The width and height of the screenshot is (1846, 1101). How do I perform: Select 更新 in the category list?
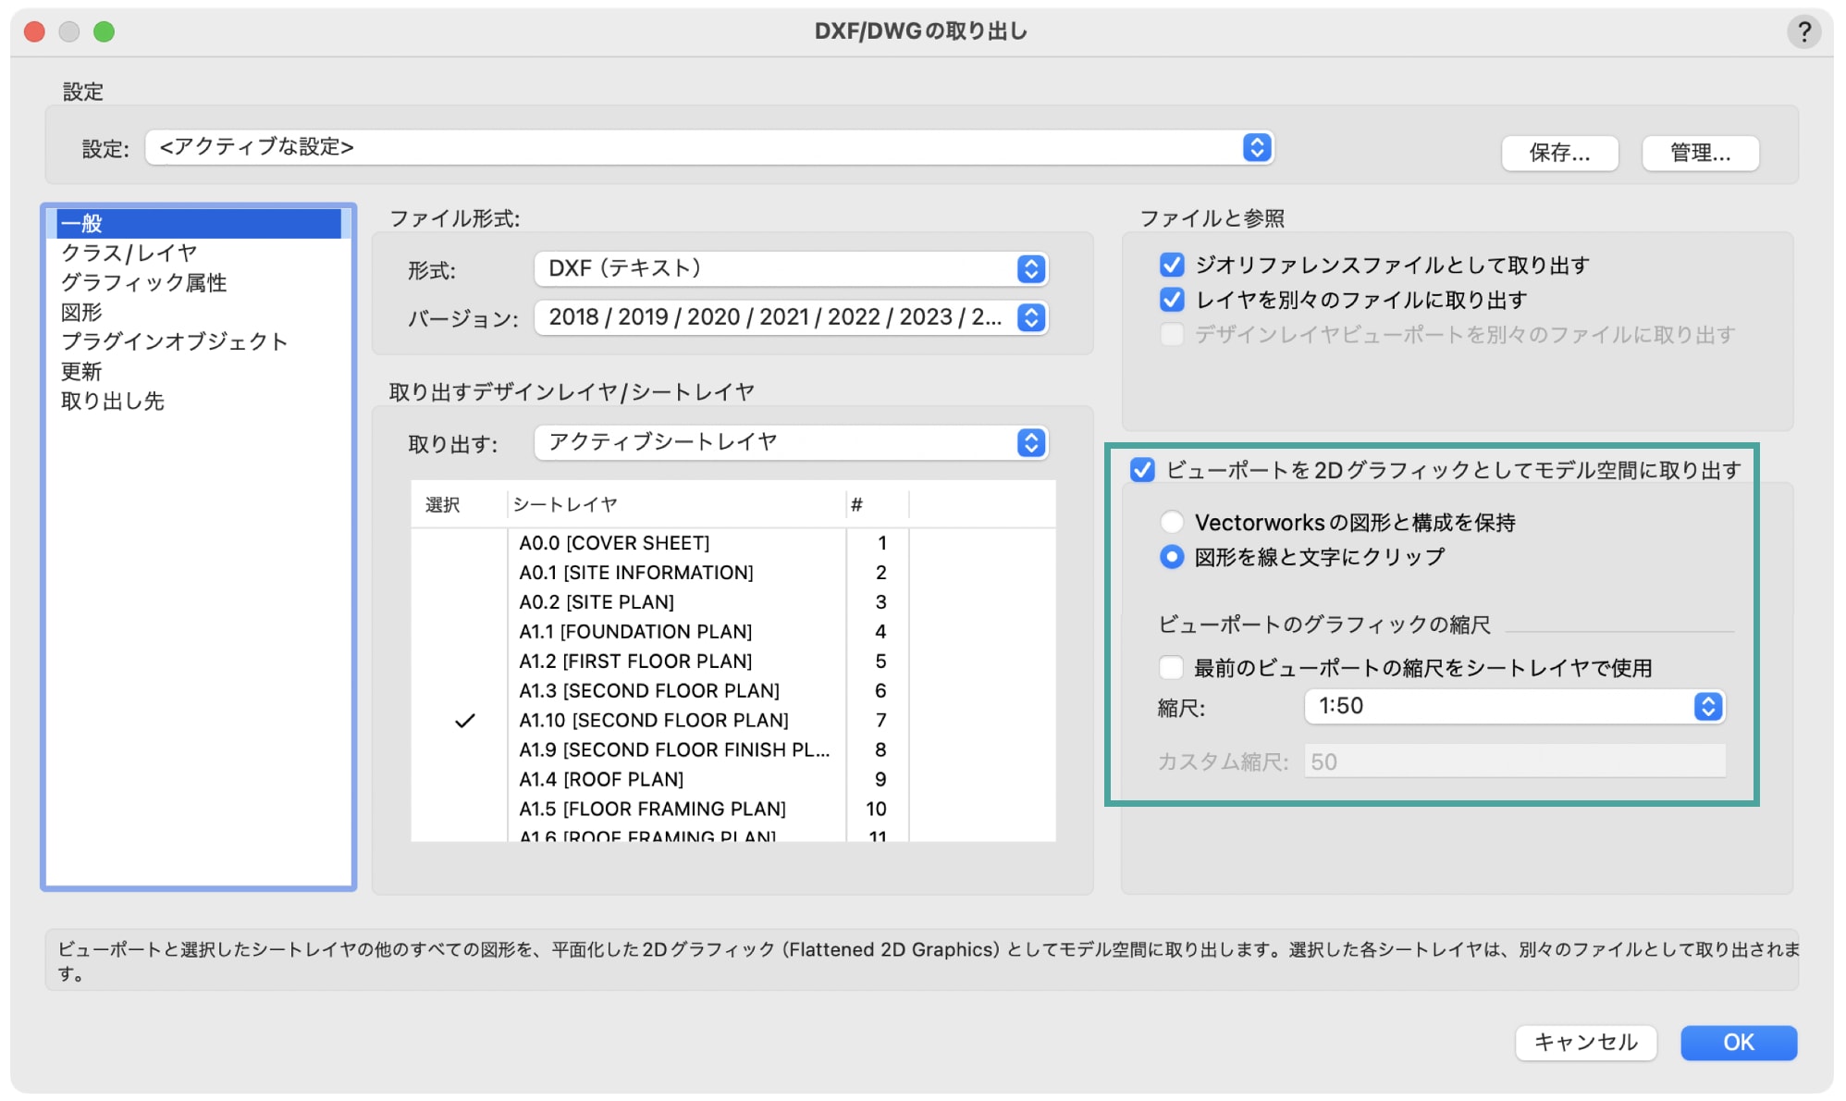(x=199, y=371)
